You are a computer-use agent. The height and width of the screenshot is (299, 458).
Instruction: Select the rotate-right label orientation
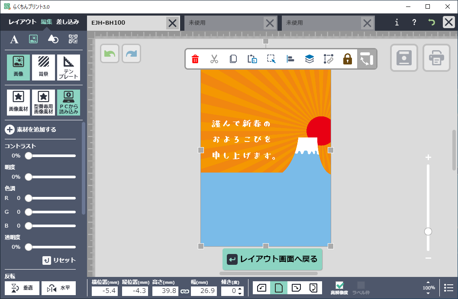[x=296, y=288]
